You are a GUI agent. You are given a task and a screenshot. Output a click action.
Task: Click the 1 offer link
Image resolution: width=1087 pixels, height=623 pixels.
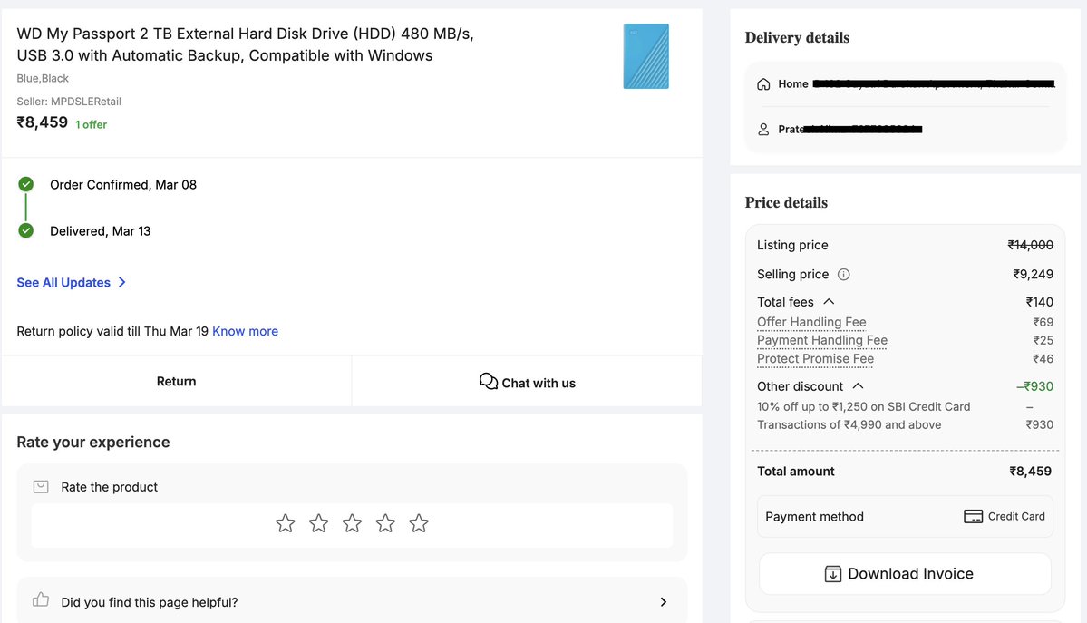click(91, 125)
